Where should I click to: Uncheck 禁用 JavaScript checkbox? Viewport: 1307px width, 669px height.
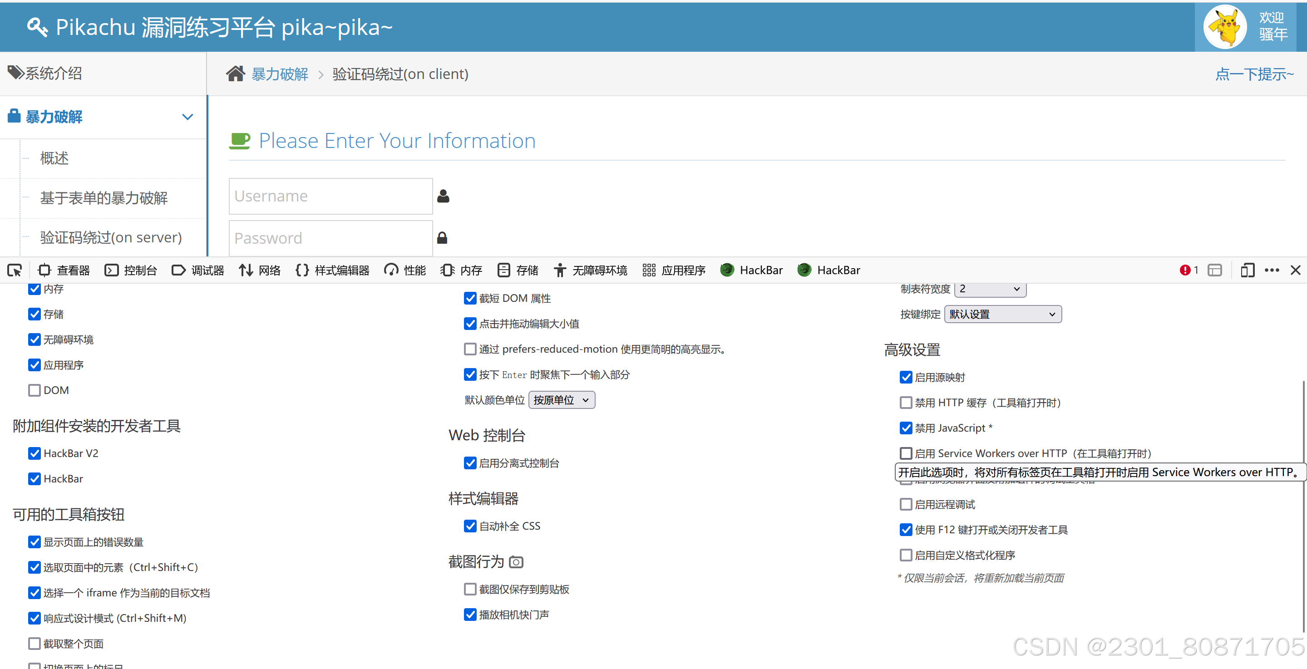tap(906, 428)
